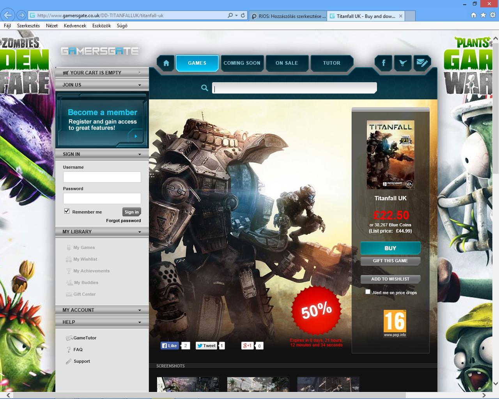499x399 pixels.
Task: Open My Buddies link
Action: click(x=86, y=282)
